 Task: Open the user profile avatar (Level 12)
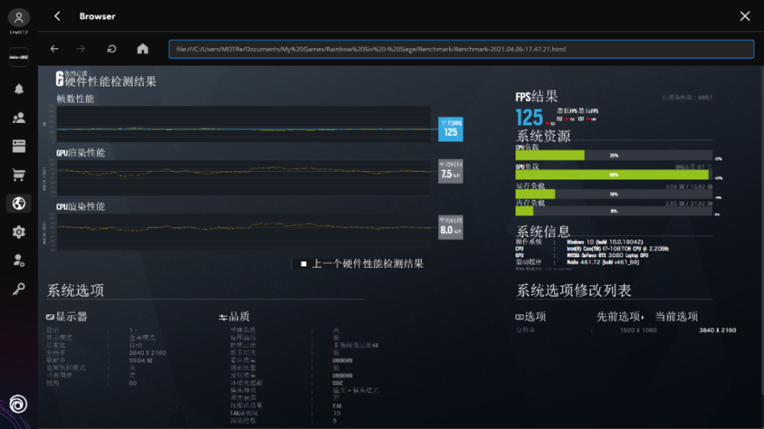[x=18, y=18]
